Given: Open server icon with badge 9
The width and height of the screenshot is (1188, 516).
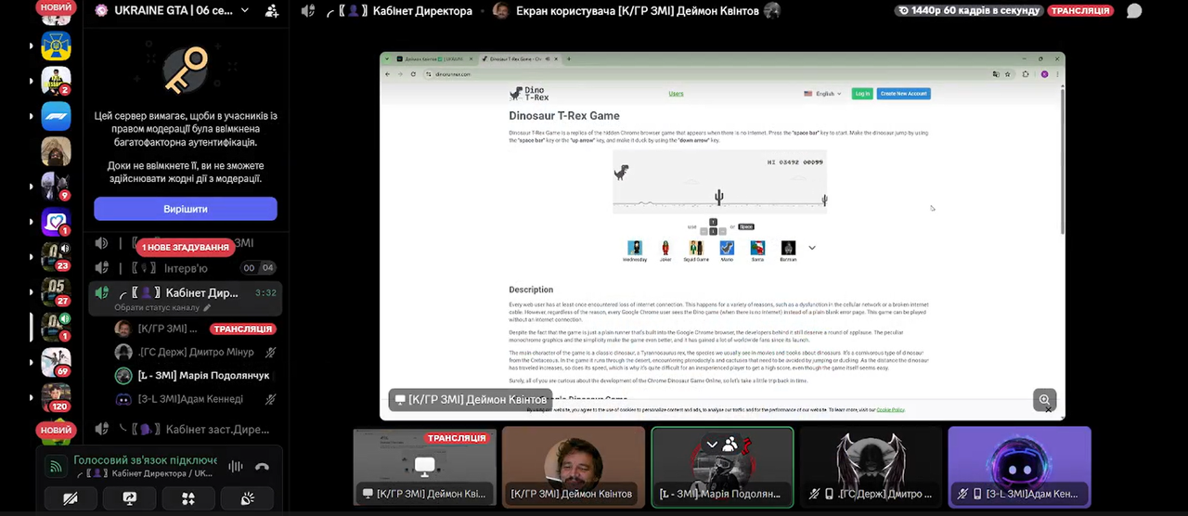Looking at the screenshot, I should [56, 187].
